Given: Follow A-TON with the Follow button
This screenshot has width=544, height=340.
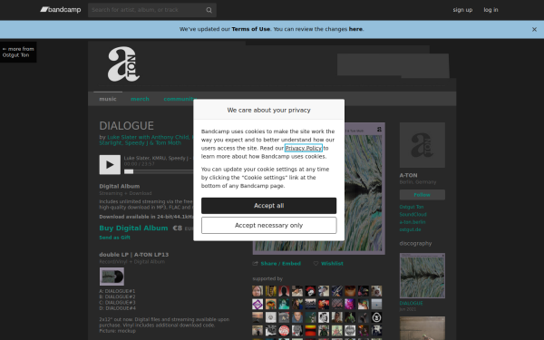Looking at the screenshot, I should pos(423,195).
